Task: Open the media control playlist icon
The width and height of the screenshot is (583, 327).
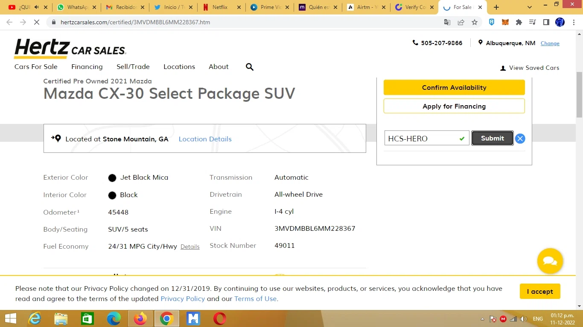Action: (x=532, y=22)
